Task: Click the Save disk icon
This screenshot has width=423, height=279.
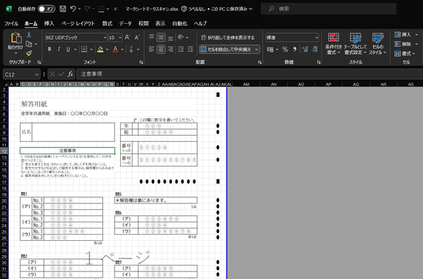Action: (x=63, y=9)
